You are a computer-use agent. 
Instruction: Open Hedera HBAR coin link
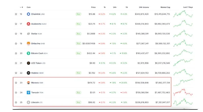[37, 73]
